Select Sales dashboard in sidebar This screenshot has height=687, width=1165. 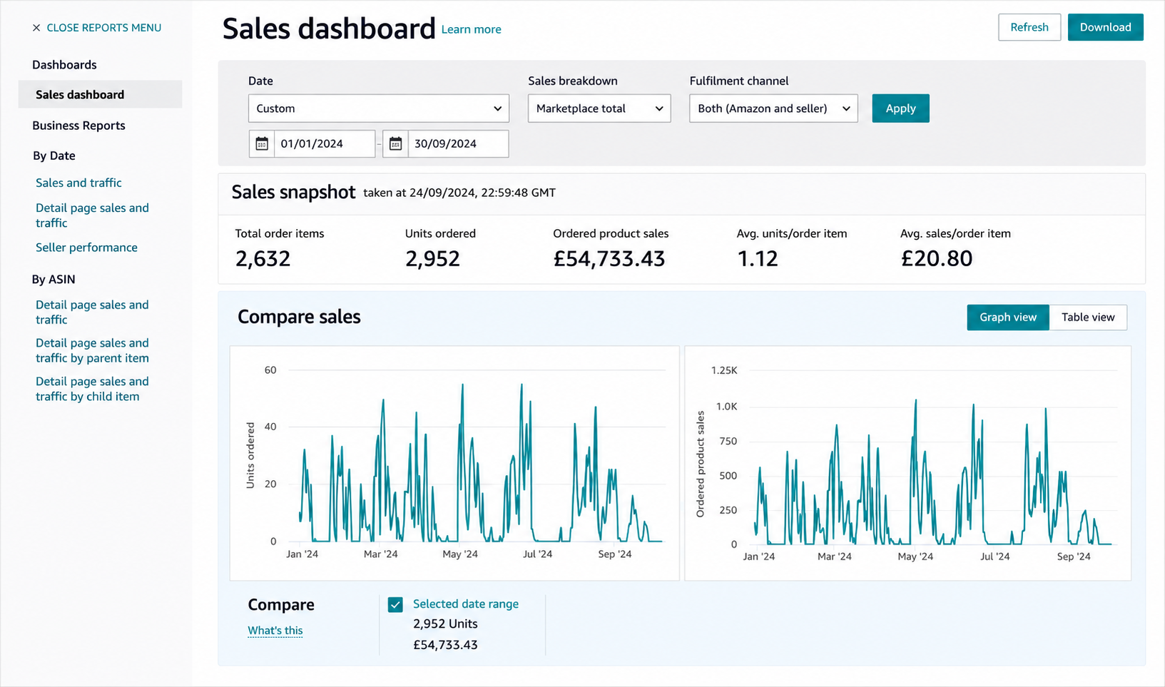pos(100,94)
